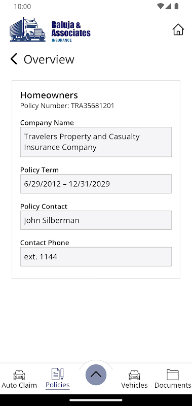Open the Auto Claim tab label
The image size is (192, 406).
pos(19,385)
